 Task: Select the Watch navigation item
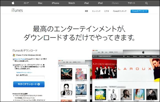pos(72,3)
